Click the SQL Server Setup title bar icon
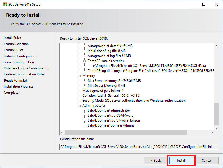 tap(4, 4)
